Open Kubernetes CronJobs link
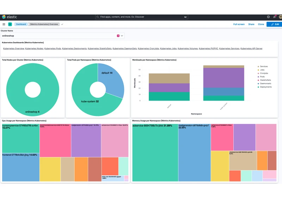Viewport: 282px width, 198px height. [148, 48]
